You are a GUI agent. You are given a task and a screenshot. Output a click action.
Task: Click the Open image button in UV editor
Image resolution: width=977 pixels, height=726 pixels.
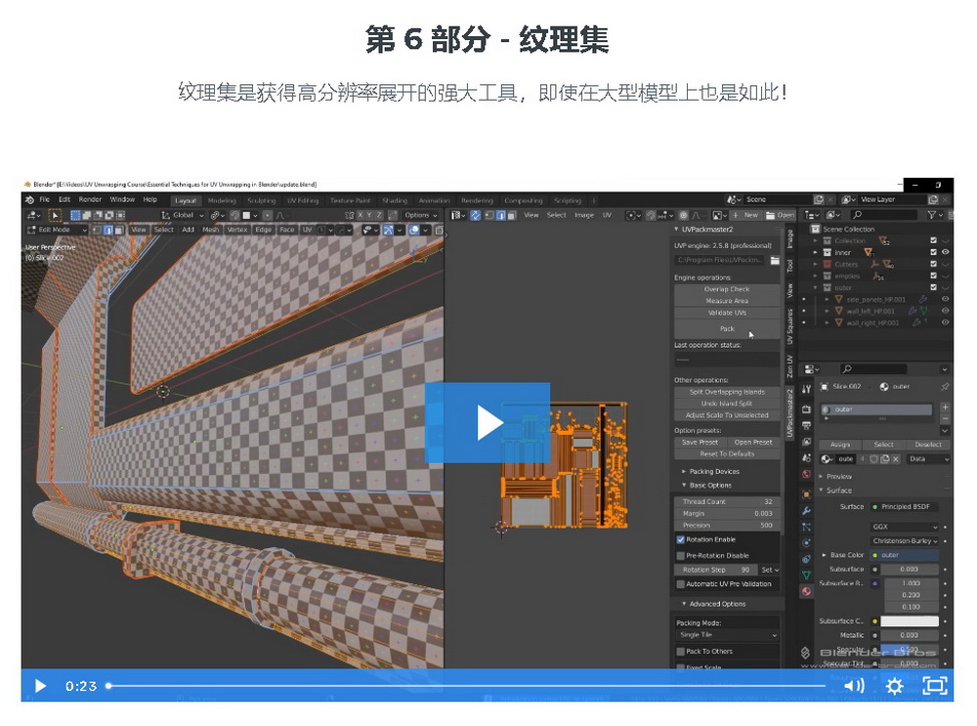(x=780, y=215)
